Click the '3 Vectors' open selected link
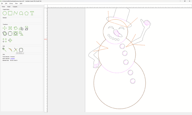 point(12,59)
